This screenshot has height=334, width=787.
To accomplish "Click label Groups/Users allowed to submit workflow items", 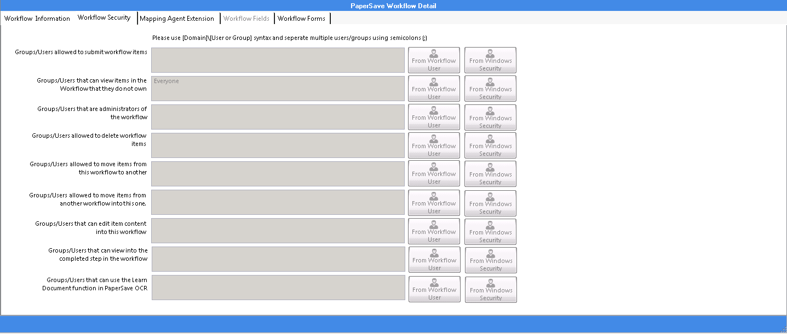I will 81,52.
